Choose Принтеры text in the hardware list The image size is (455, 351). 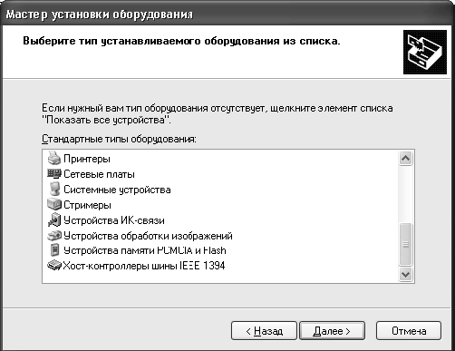(x=87, y=159)
